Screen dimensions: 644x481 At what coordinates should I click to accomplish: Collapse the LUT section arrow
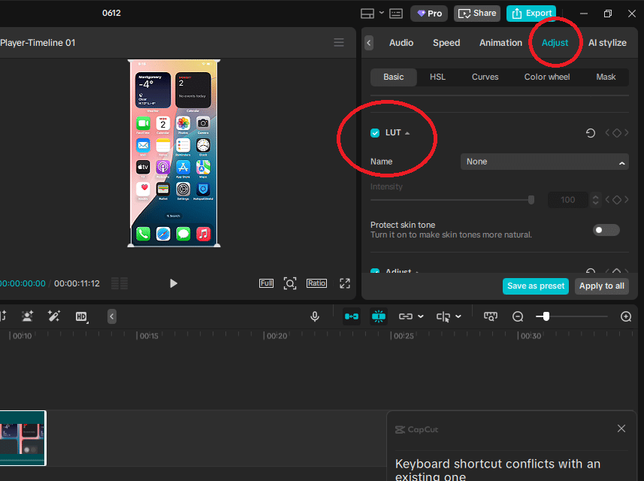pos(407,133)
